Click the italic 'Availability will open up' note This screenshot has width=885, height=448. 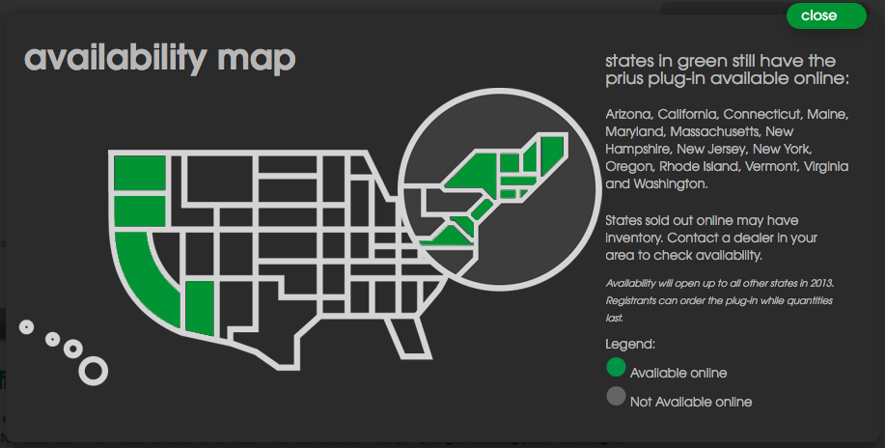tap(720, 300)
